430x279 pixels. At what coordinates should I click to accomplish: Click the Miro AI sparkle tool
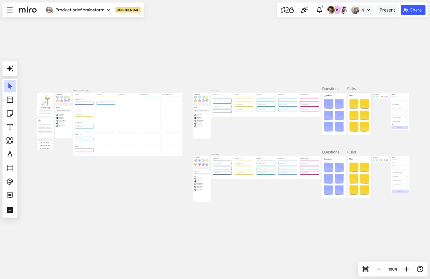(x=10, y=69)
